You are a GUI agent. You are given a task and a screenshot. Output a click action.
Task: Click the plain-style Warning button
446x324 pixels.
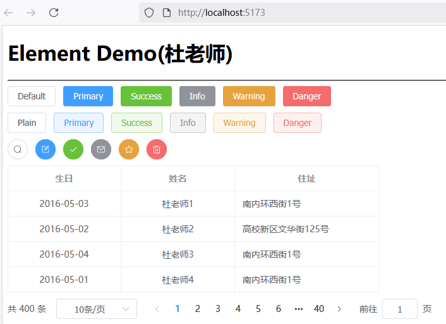[239, 123]
